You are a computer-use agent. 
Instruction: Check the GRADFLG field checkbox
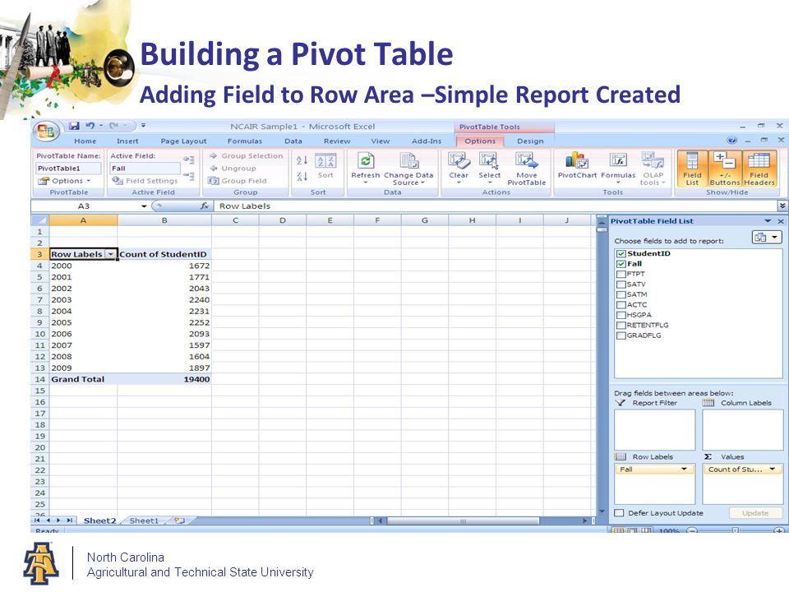tap(621, 335)
